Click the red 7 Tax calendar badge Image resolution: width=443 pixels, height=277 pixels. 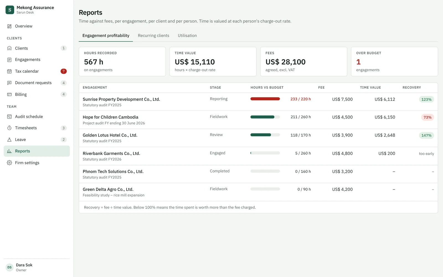[64, 71]
